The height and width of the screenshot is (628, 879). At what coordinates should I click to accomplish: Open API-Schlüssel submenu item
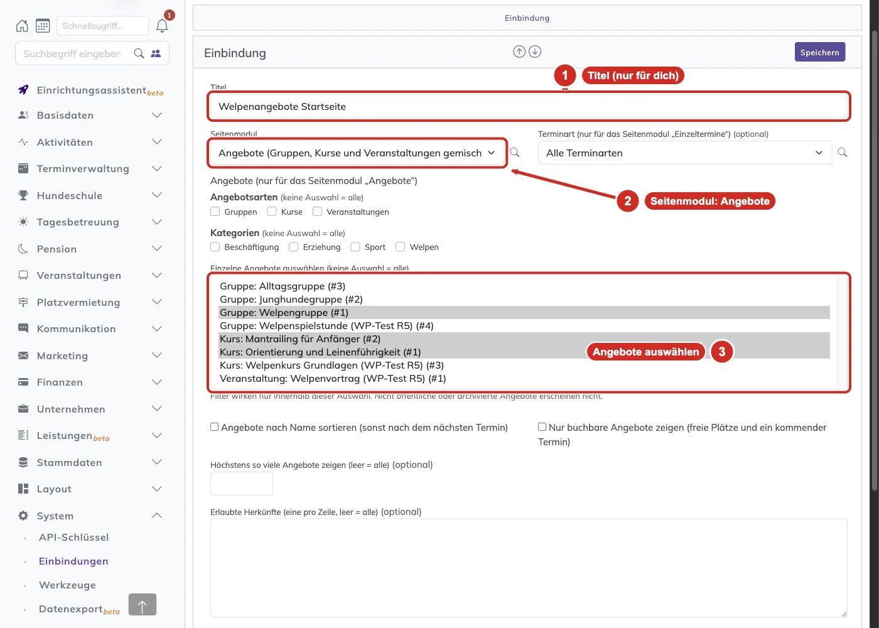coord(74,538)
